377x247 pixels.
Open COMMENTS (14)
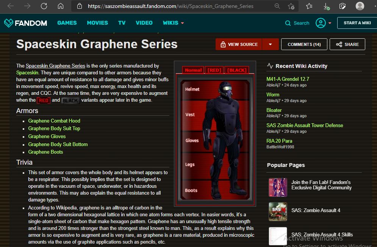tap(304, 44)
